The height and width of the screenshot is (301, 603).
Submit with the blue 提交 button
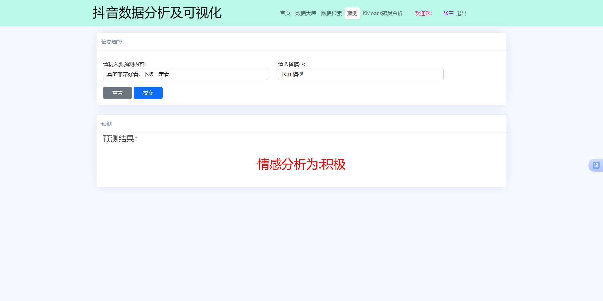148,93
